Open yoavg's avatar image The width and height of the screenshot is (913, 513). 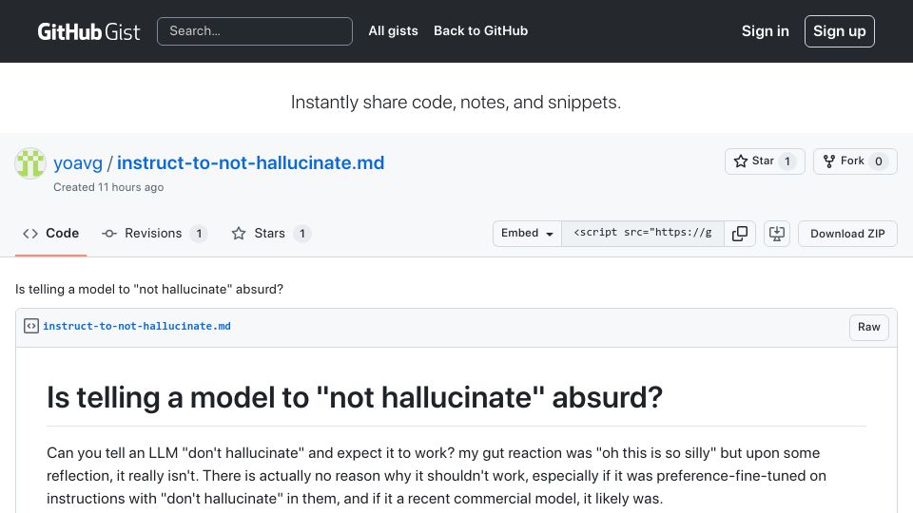pyautogui.click(x=30, y=163)
